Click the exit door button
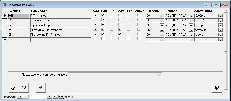 [x=217, y=87]
